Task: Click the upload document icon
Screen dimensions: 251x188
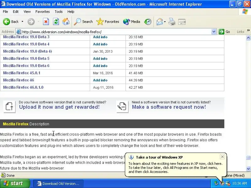Action: [9, 107]
